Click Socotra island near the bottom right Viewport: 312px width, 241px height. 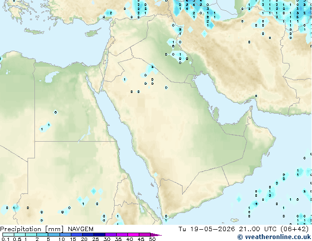click(x=235, y=220)
